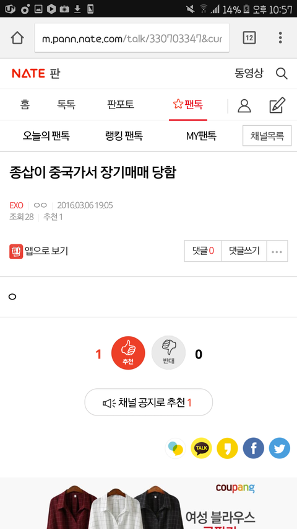Viewport: 297px width, 529px height.
Task: Open the user profile icon
Action: pos(244,105)
